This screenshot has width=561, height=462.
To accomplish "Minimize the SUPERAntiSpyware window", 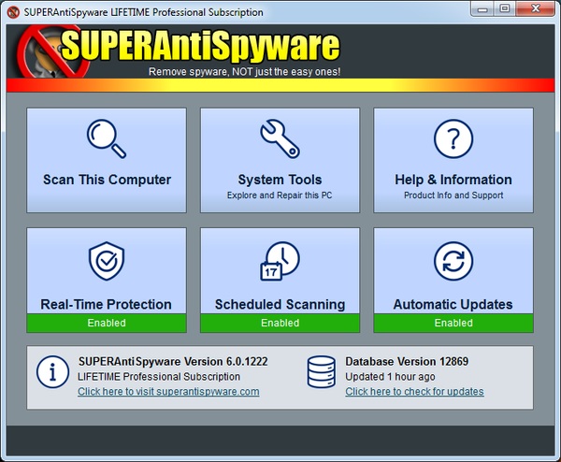I will click(x=481, y=9).
